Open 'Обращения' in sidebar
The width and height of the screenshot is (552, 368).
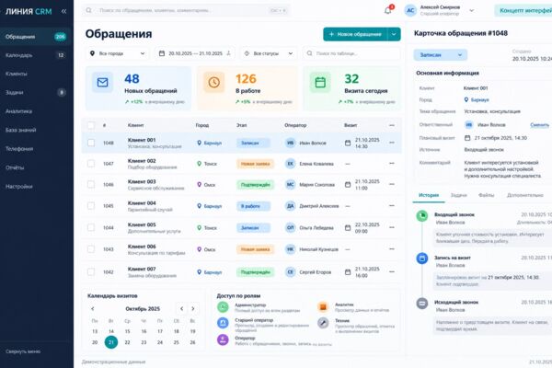37,37
